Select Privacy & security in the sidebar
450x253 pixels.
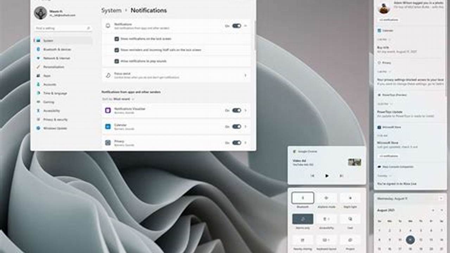[39, 119]
